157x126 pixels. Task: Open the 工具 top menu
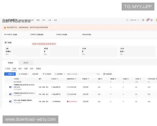(50, 20)
